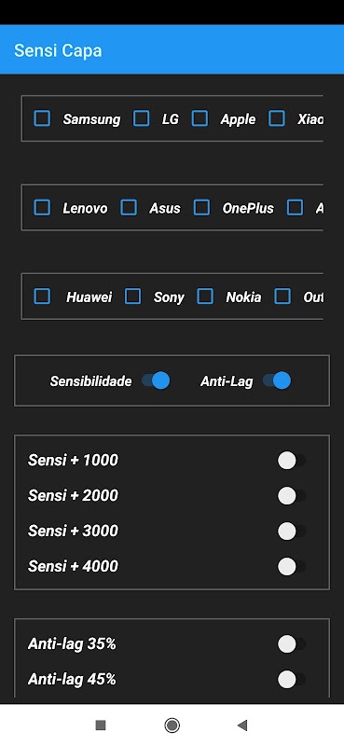Tick the LG brand checkbox
Screen dimensions: 344x746
141,118
